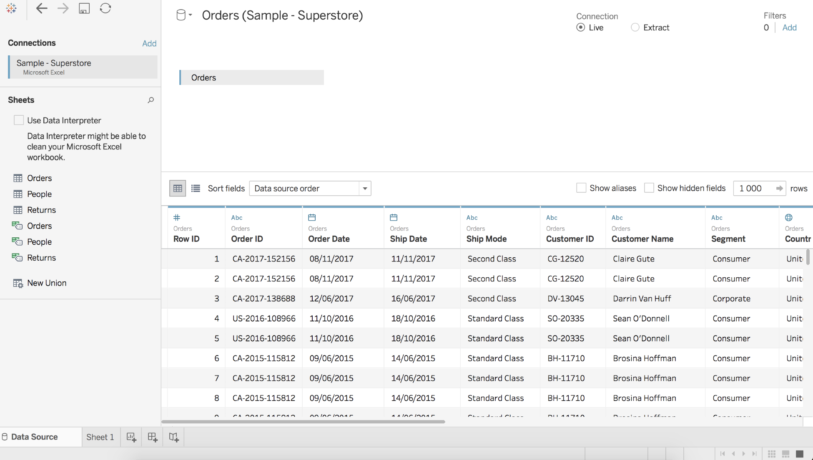Select the Order ID column header
The height and width of the screenshot is (460, 813).
click(x=263, y=228)
